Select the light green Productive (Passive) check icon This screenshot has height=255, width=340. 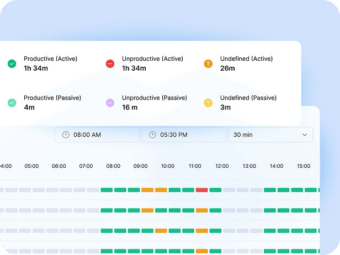12,103
